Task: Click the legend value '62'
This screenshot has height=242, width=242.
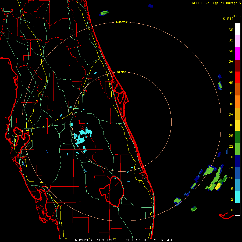Action: tap(231, 40)
